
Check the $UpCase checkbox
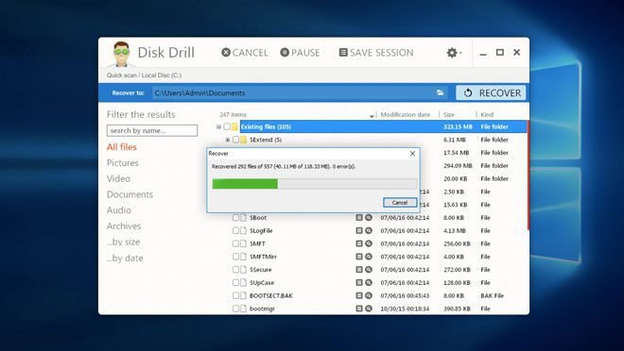point(235,283)
